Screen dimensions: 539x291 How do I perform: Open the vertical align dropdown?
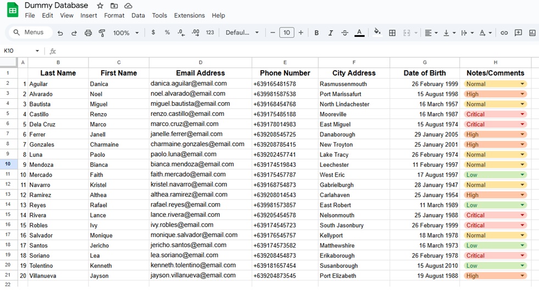pyautogui.click(x=449, y=33)
